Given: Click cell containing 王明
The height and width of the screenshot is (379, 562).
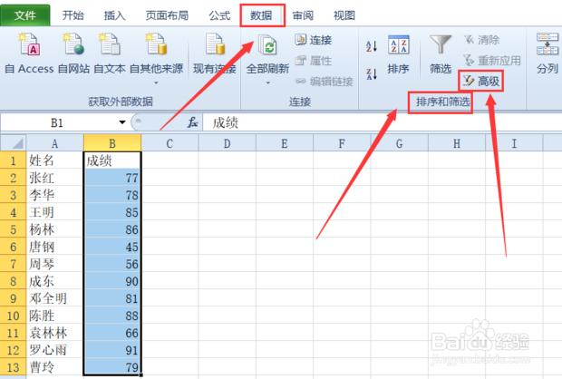Looking at the screenshot, I should [x=54, y=212].
